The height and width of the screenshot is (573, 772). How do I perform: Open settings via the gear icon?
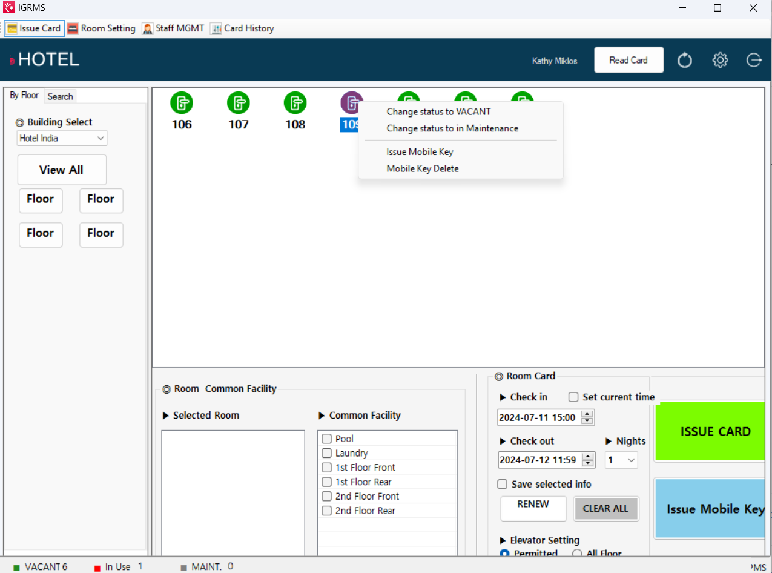click(720, 60)
